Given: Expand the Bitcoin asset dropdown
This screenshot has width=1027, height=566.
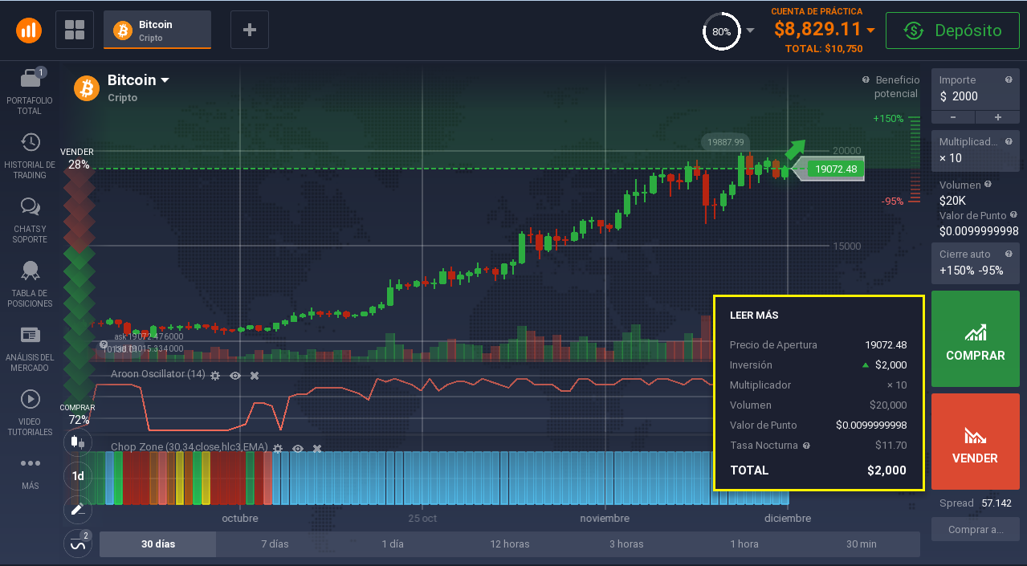Looking at the screenshot, I should point(165,80).
